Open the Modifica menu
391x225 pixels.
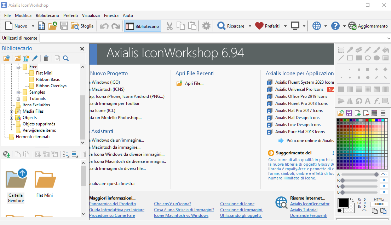click(x=23, y=16)
